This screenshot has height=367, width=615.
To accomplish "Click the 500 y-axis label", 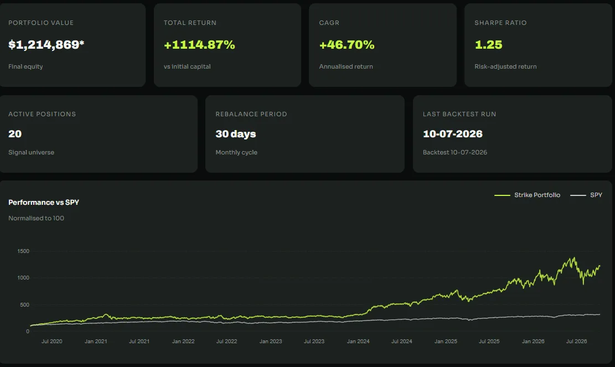I will coord(25,304).
